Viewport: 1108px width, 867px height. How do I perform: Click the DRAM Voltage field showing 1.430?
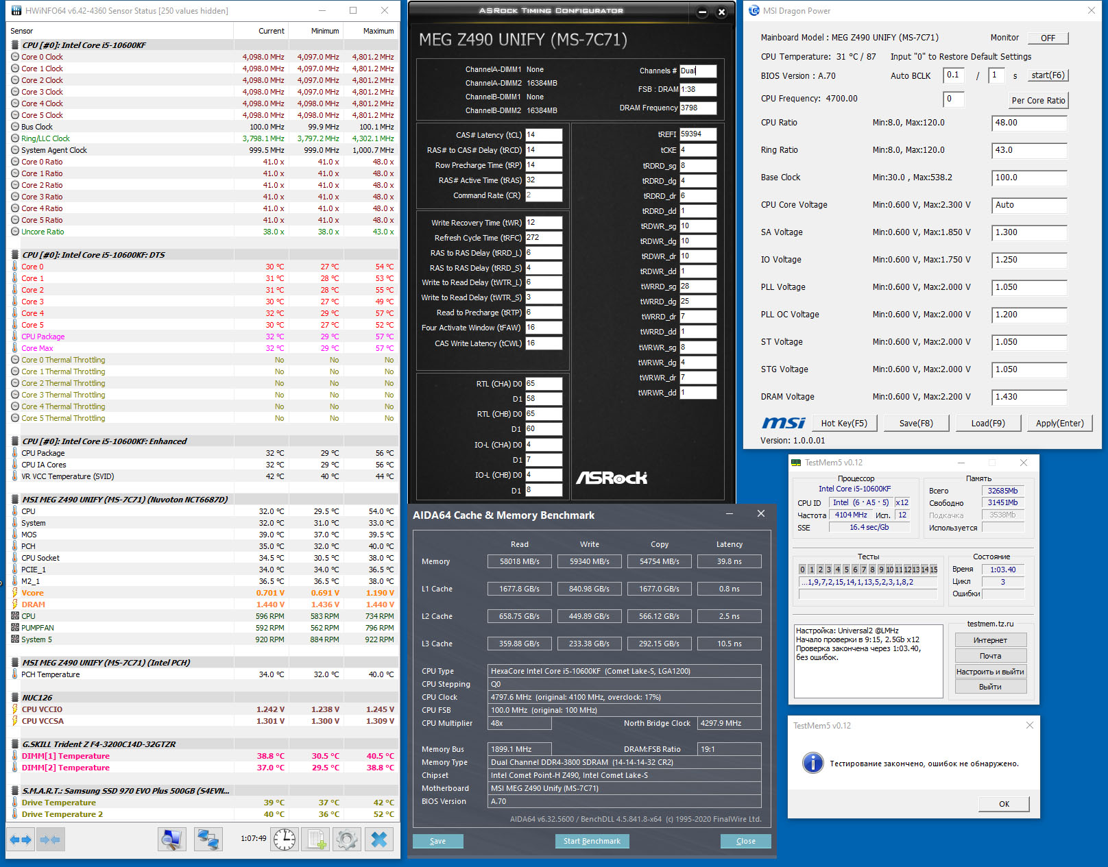(x=1029, y=398)
